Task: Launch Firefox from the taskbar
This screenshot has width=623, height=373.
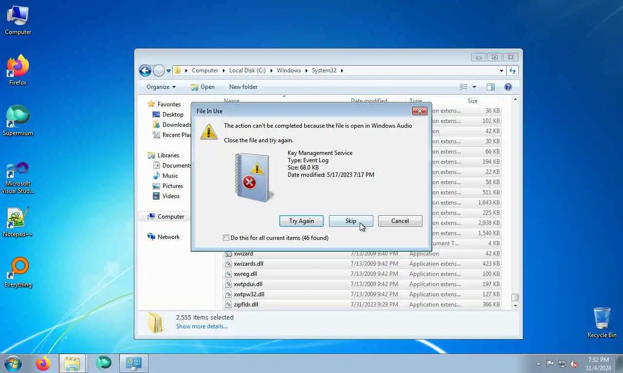Action: tap(43, 363)
